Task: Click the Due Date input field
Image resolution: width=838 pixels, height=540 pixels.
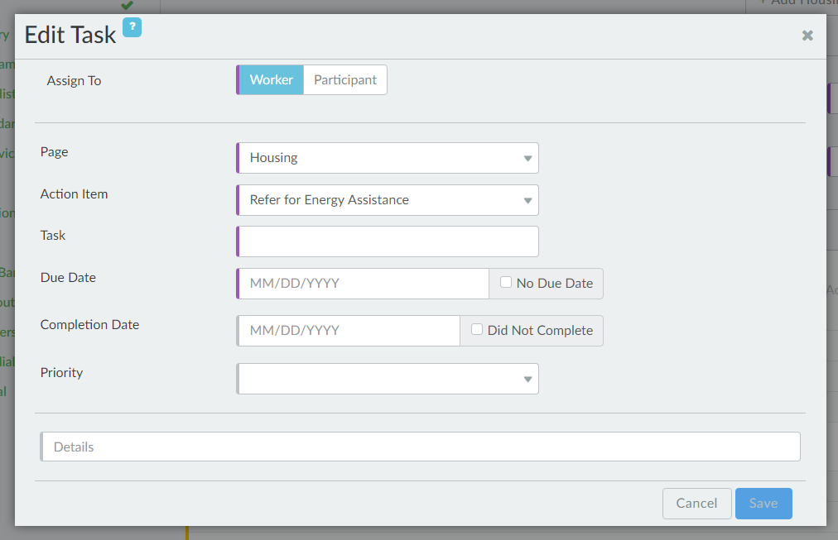Action: [364, 284]
